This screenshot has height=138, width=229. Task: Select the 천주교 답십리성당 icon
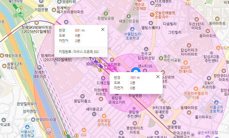(x=146, y=49)
